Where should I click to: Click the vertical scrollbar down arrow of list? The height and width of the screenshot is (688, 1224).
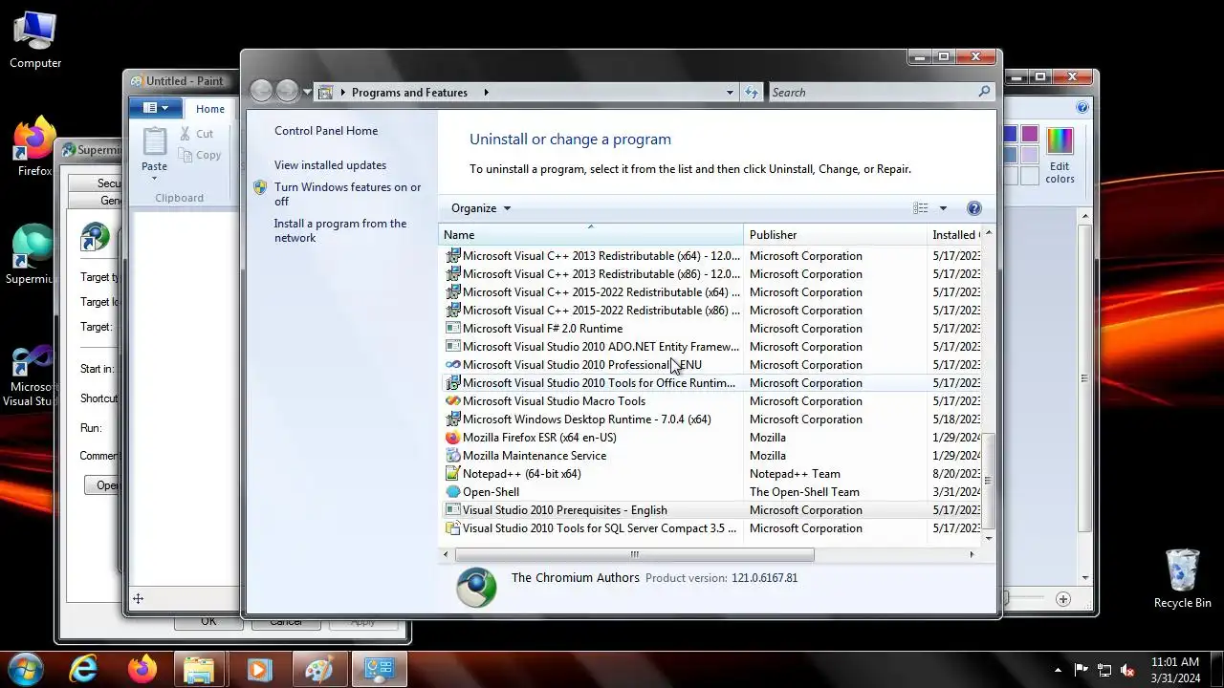click(989, 538)
